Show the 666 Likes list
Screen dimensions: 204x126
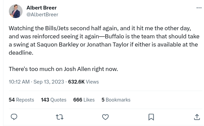pos(84,100)
